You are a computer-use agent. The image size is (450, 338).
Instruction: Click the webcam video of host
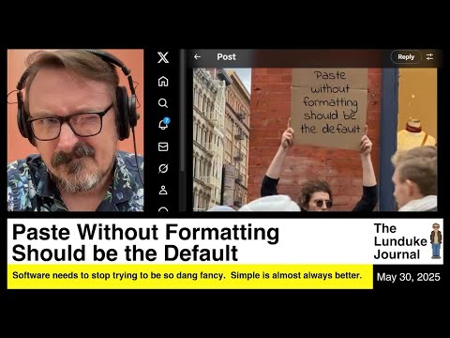(x=75, y=131)
